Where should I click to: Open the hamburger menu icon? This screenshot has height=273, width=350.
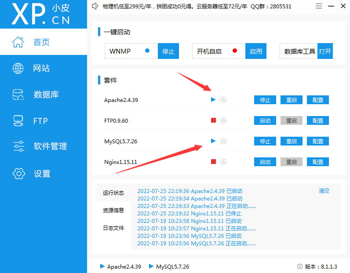coord(319,6)
